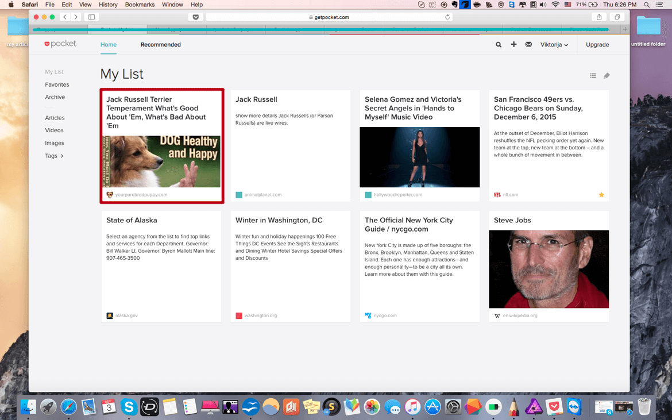
Task: Filter the list by Articles
Action: (55, 118)
